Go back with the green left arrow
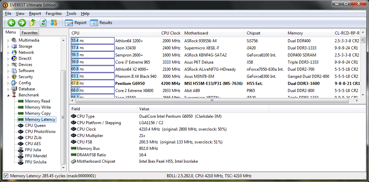Image resolution: width=369 pixels, height=182 pixels. (11, 23)
